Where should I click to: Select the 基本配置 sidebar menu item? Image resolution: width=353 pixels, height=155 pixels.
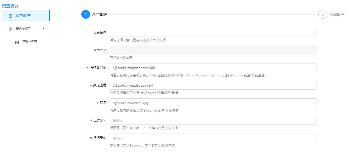pos(23,15)
